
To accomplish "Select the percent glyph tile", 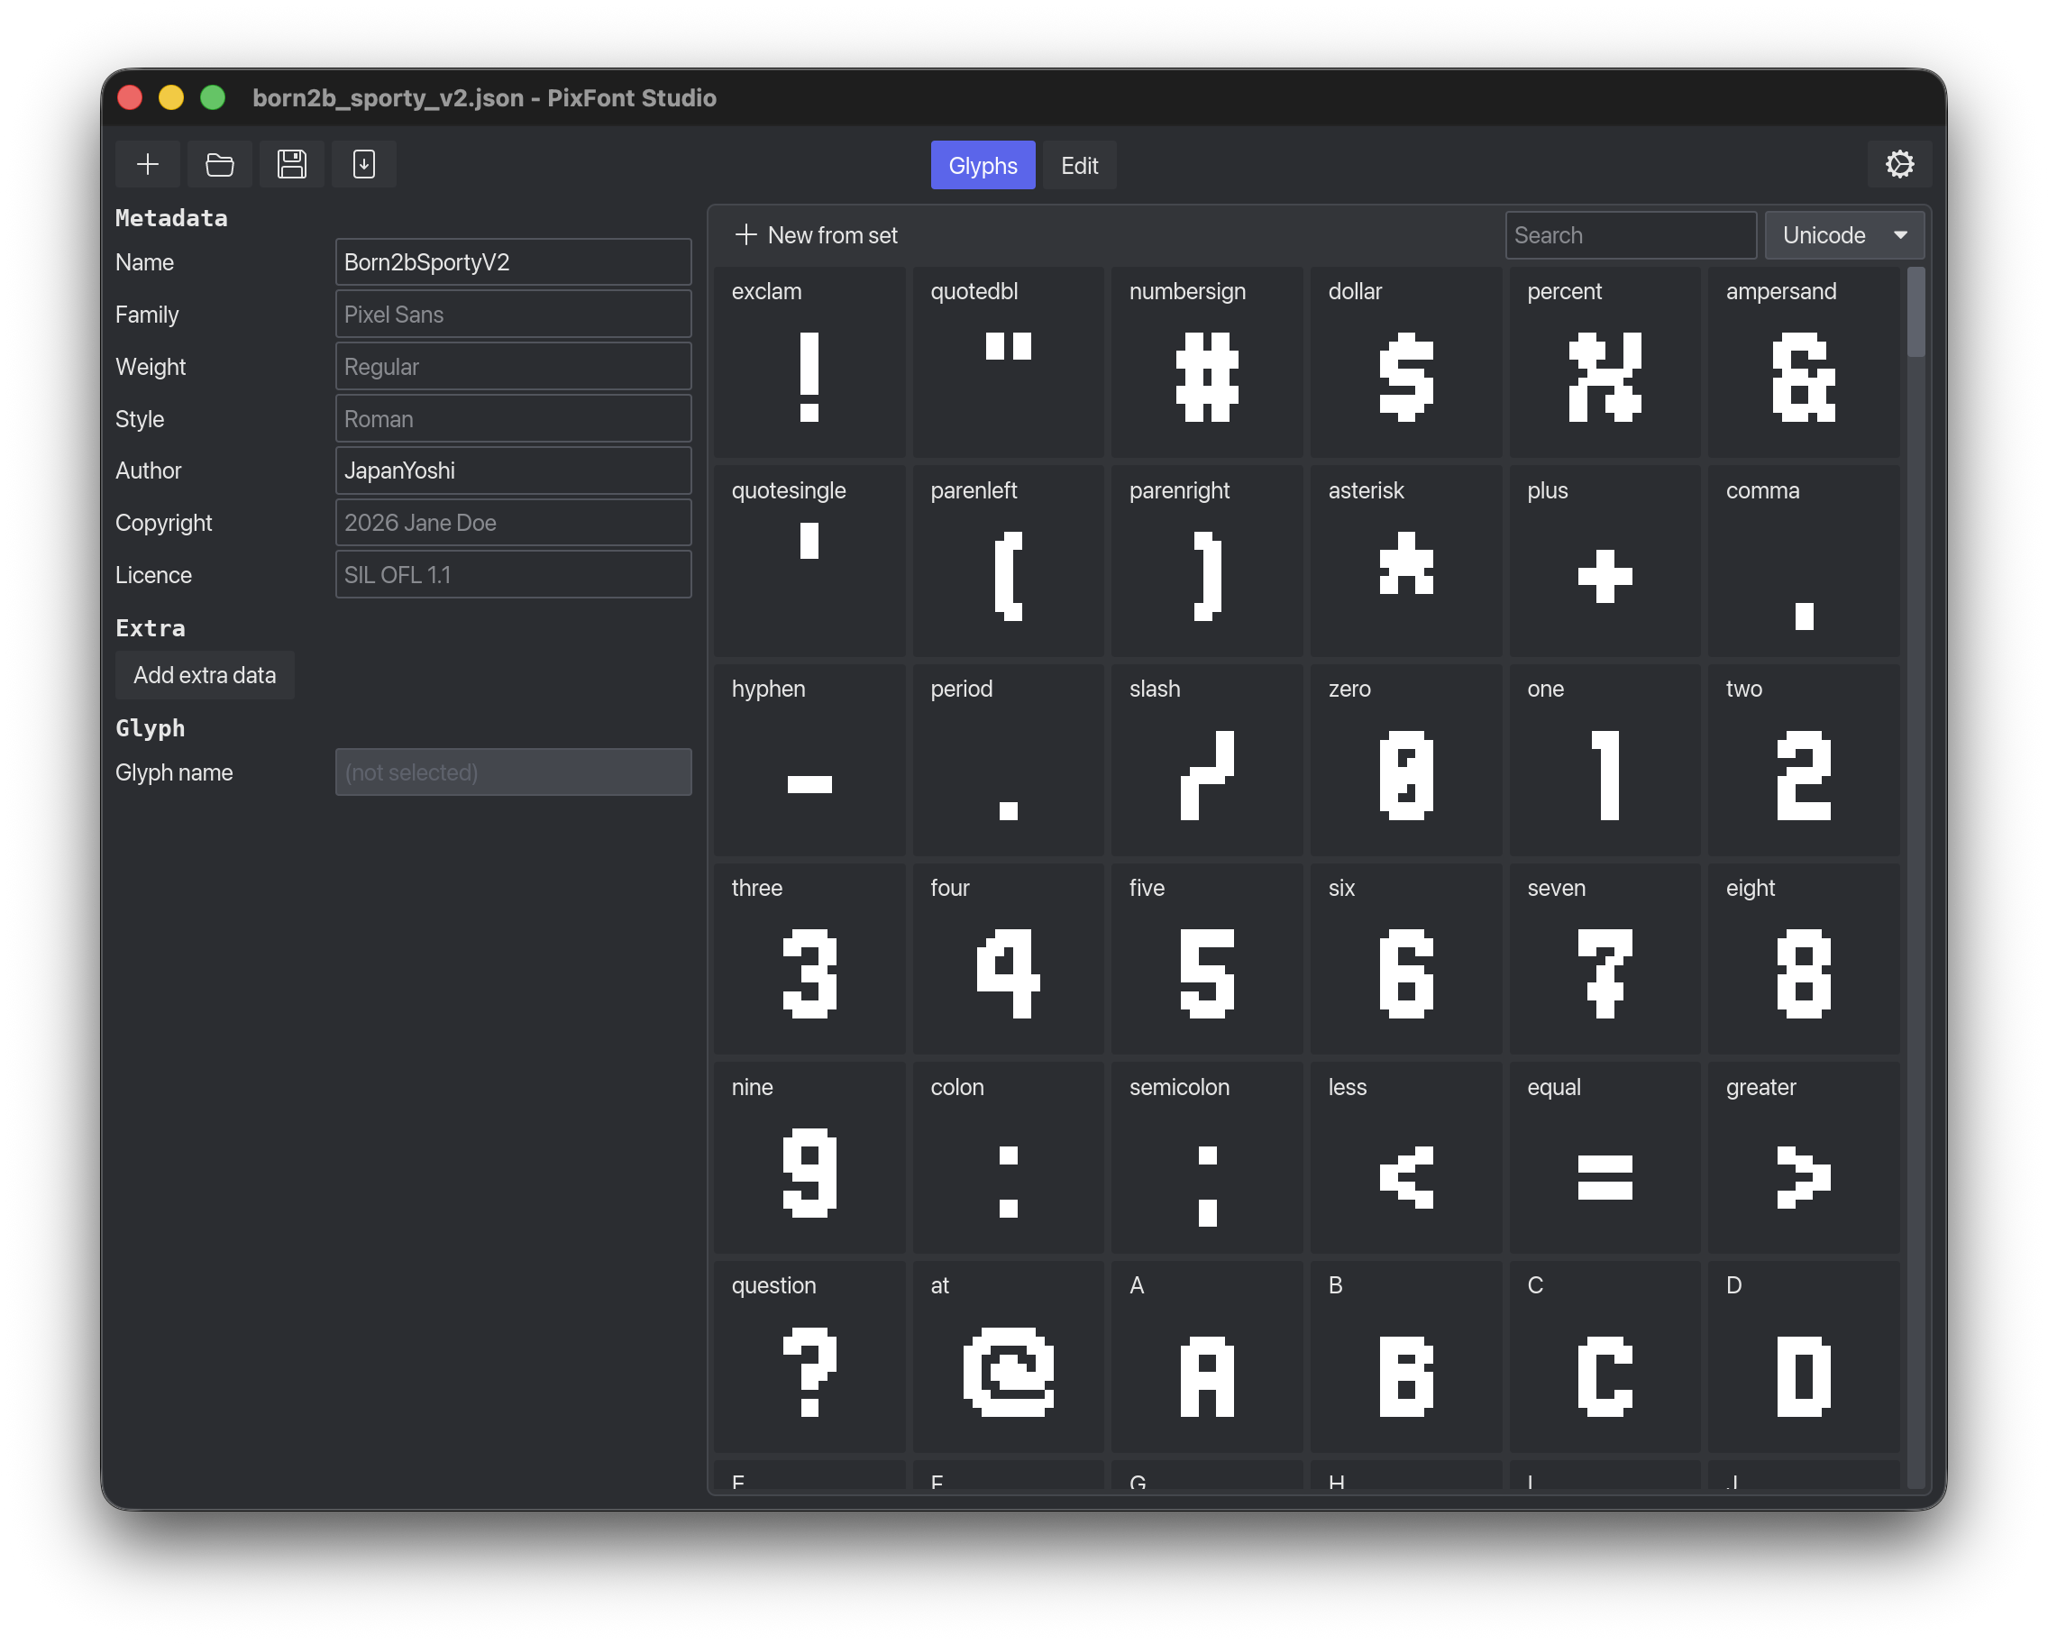I will pos(1605,361).
